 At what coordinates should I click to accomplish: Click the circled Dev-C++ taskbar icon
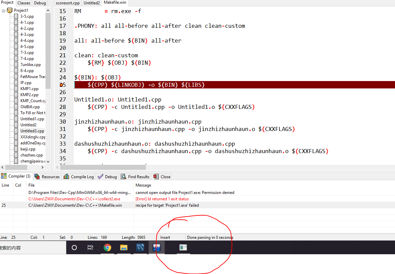click(157, 248)
